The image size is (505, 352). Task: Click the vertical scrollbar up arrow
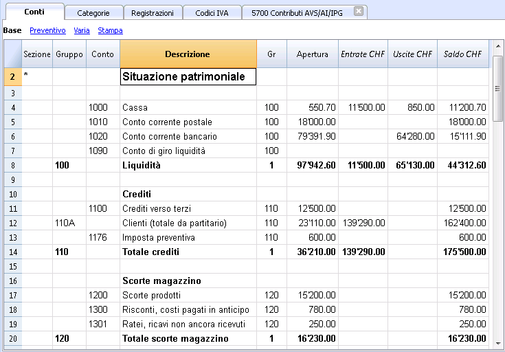click(x=498, y=45)
